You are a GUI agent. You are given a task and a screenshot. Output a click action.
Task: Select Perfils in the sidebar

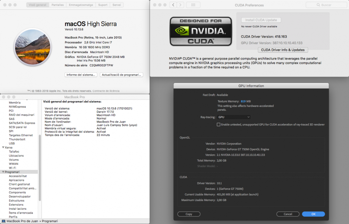13,217
